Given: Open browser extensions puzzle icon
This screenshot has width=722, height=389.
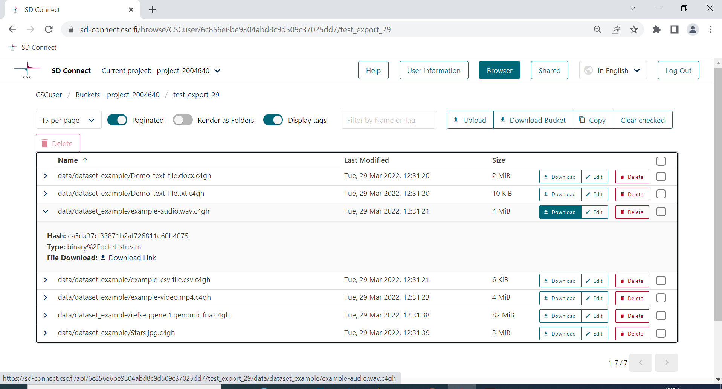Looking at the screenshot, I should click(x=656, y=29).
